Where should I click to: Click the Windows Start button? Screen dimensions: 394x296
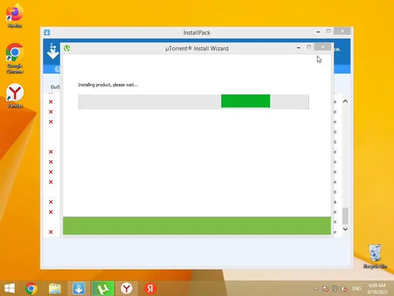[x=10, y=288]
